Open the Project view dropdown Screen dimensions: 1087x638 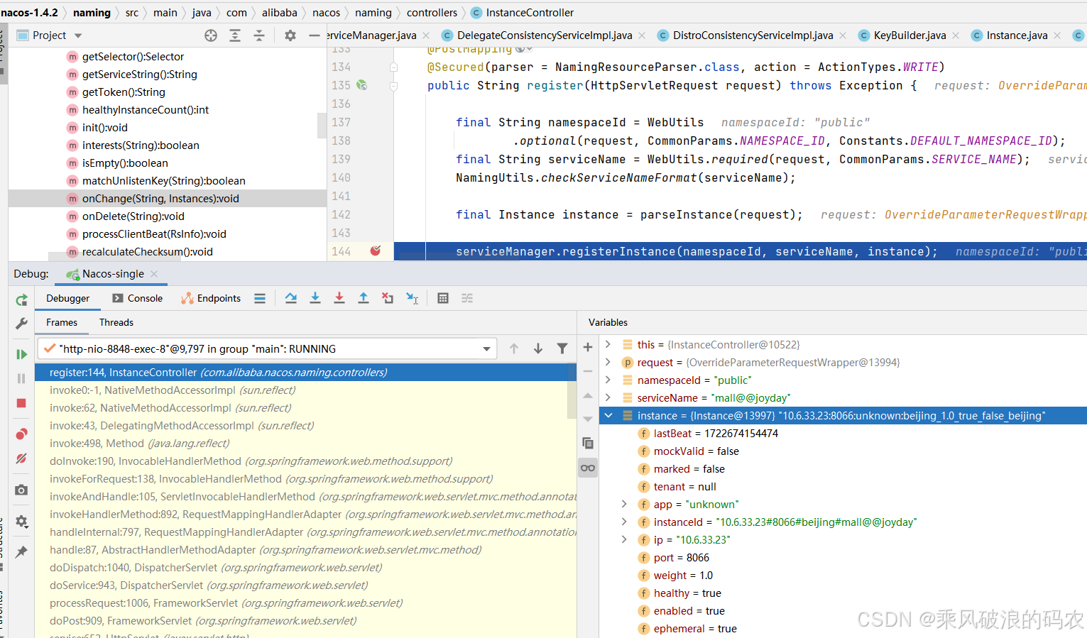(x=78, y=35)
